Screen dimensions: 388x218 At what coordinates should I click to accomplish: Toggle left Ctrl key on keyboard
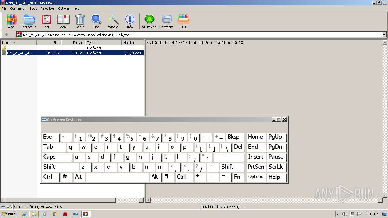(51, 177)
